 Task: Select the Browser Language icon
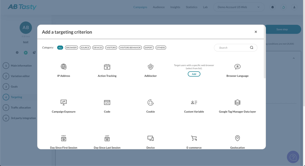tap(237, 67)
